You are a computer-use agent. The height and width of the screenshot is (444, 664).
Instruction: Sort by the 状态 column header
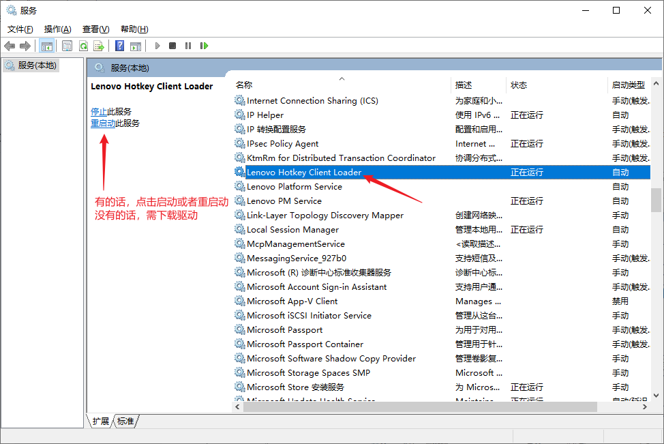[x=519, y=85]
